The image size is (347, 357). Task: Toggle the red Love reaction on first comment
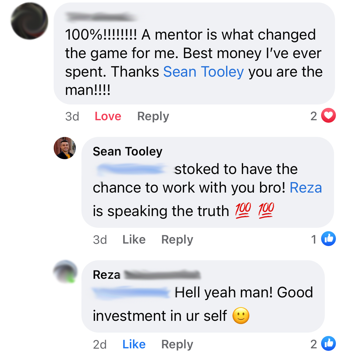pos(108,116)
